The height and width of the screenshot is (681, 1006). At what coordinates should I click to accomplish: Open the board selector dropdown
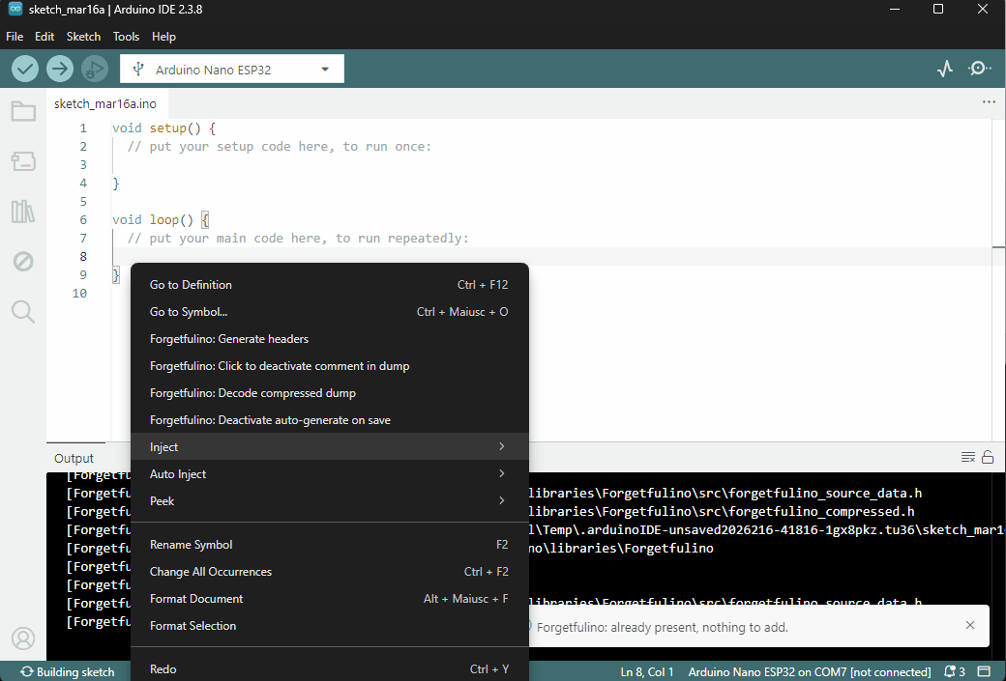[x=231, y=70]
